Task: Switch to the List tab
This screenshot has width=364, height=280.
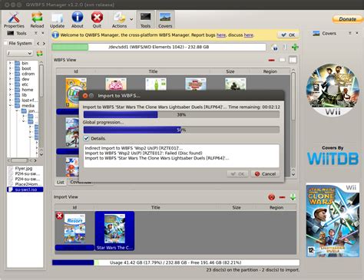Action: 61,182
